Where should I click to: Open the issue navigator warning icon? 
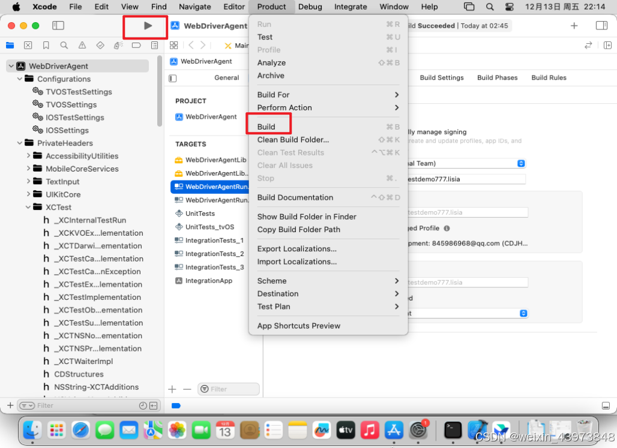pos(82,45)
